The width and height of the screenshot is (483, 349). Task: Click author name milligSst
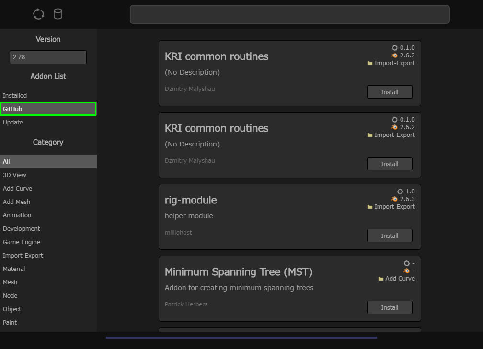click(178, 232)
